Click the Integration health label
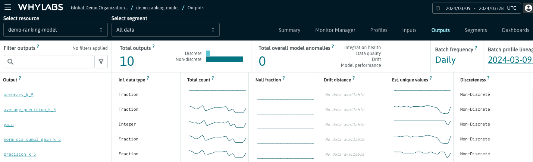 tap(363, 47)
